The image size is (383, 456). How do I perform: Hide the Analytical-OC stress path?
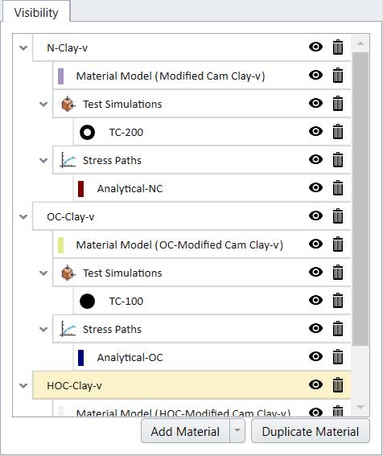[x=315, y=356]
